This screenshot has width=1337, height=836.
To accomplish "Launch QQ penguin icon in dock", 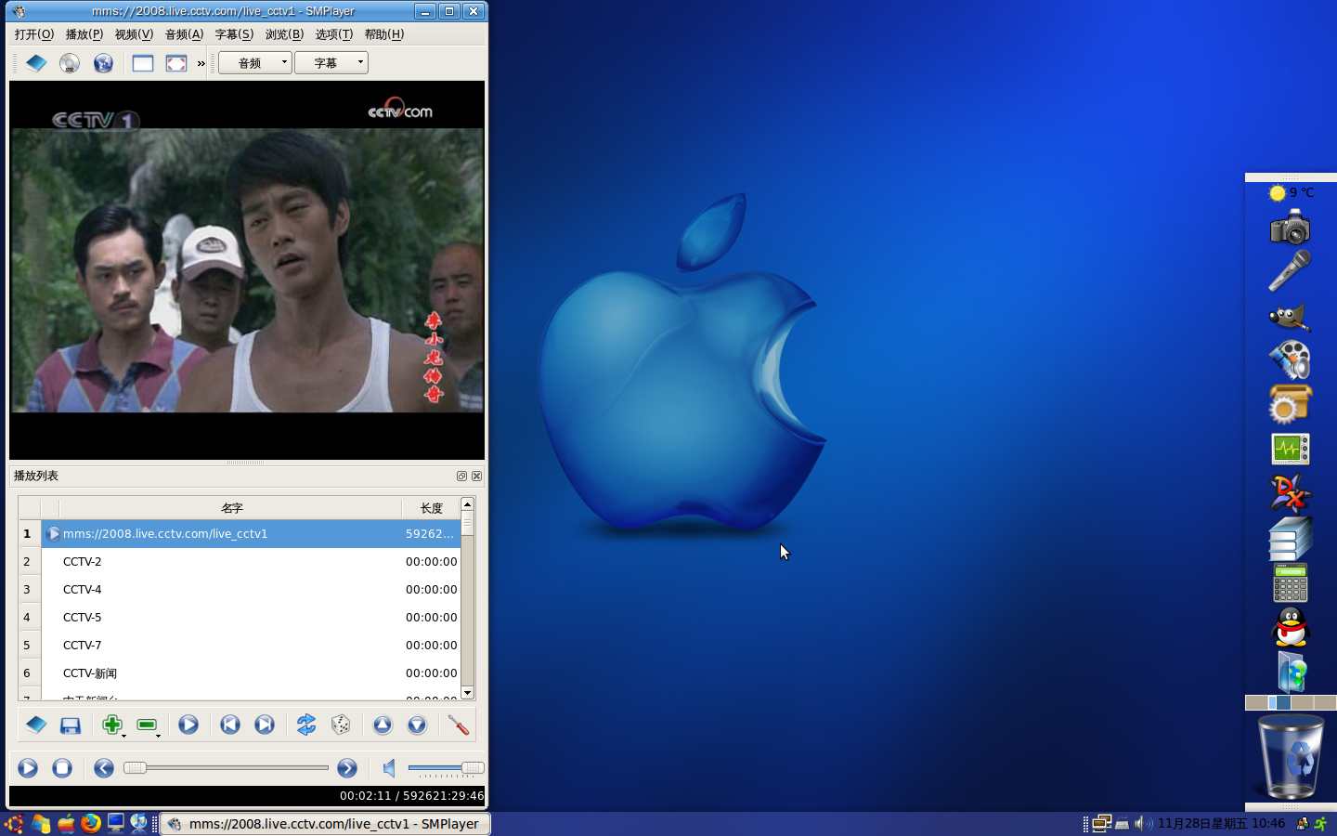I will tap(1291, 627).
